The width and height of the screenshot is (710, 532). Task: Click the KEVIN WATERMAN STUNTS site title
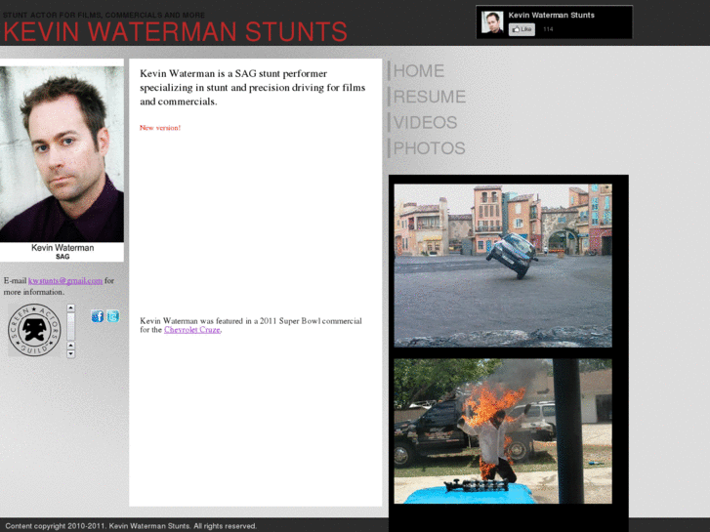(x=175, y=31)
